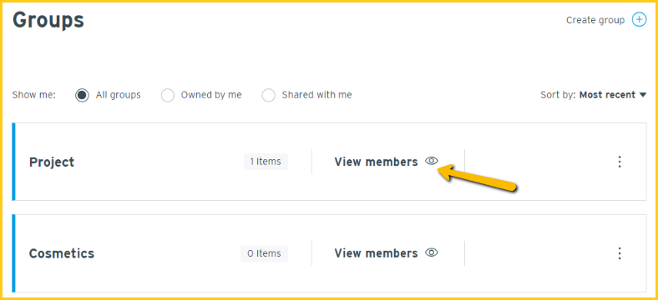Image resolution: width=658 pixels, height=300 pixels.
Task: Click View members for Project group
Action: pos(376,162)
